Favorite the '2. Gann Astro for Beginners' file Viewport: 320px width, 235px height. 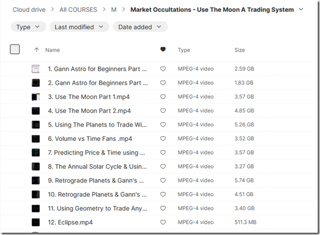163,83
